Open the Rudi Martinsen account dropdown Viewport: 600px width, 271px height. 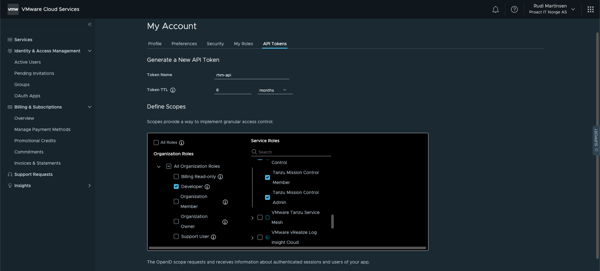click(x=552, y=9)
